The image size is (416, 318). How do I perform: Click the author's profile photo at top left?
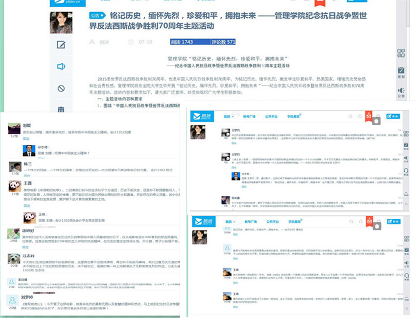click(x=61, y=23)
